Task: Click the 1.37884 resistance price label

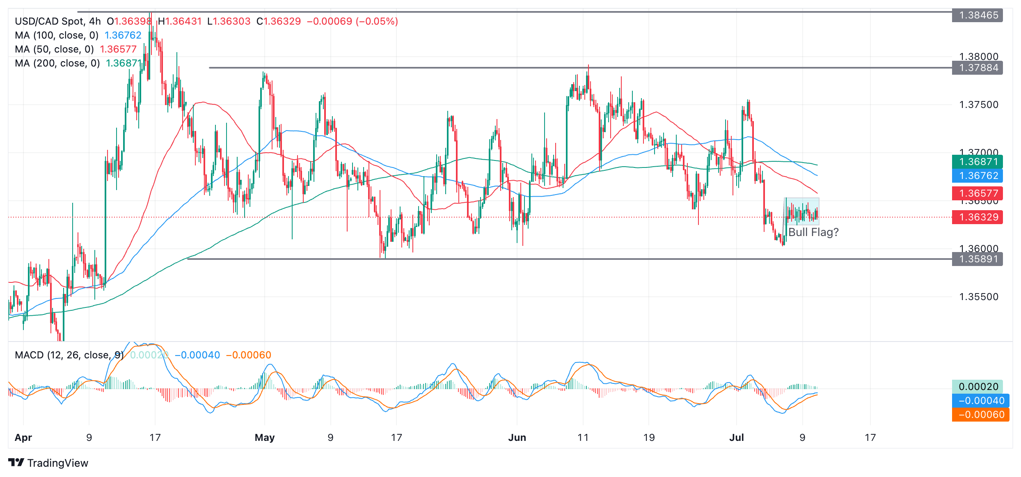Action: pos(978,68)
